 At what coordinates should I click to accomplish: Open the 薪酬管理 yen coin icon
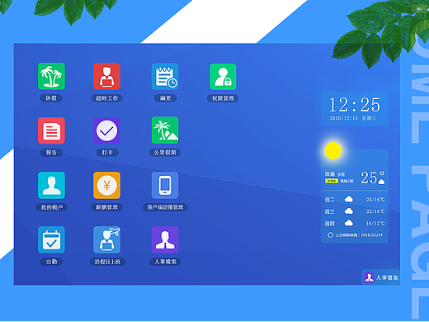tap(106, 185)
